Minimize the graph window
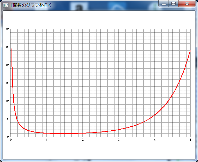This screenshot has height=162, width=198. pyautogui.click(x=164, y=4)
